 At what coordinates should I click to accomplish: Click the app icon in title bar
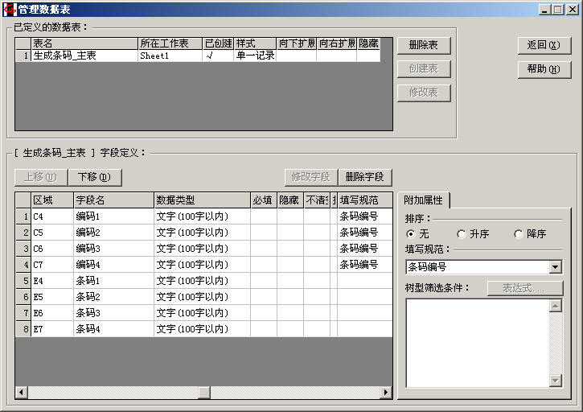(x=9, y=9)
